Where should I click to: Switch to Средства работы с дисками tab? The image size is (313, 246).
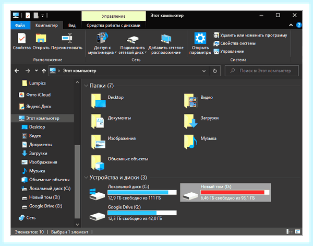[113, 26]
